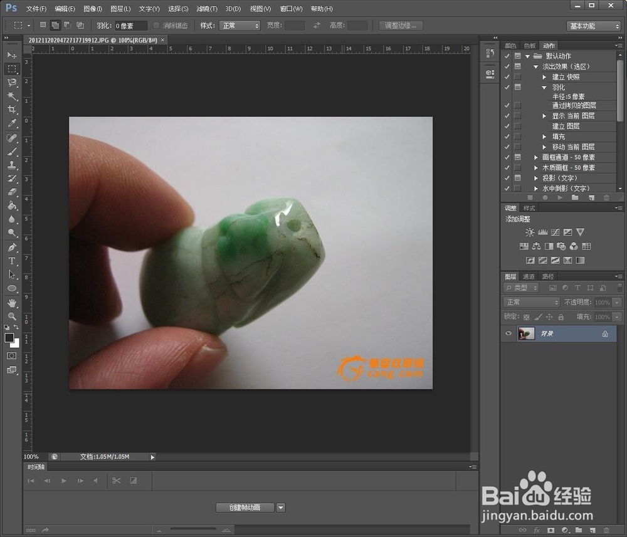The width and height of the screenshot is (627, 537).
Task: Select the Brush tool
Action: click(12, 152)
